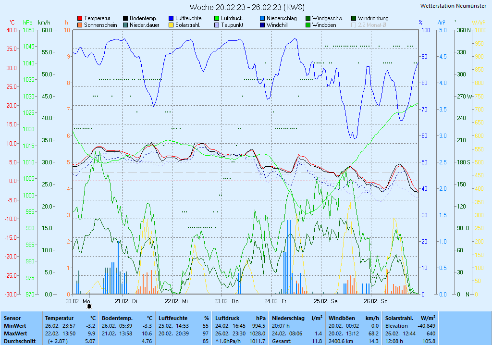Click the 22.02. Mi date label
This screenshot has width=492, height=345.
click(176, 301)
